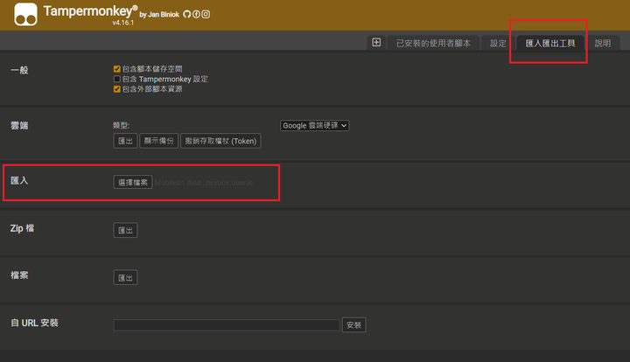Click the Tampermonkey title text
Viewport: 630px width, 362px height.
point(90,11)
